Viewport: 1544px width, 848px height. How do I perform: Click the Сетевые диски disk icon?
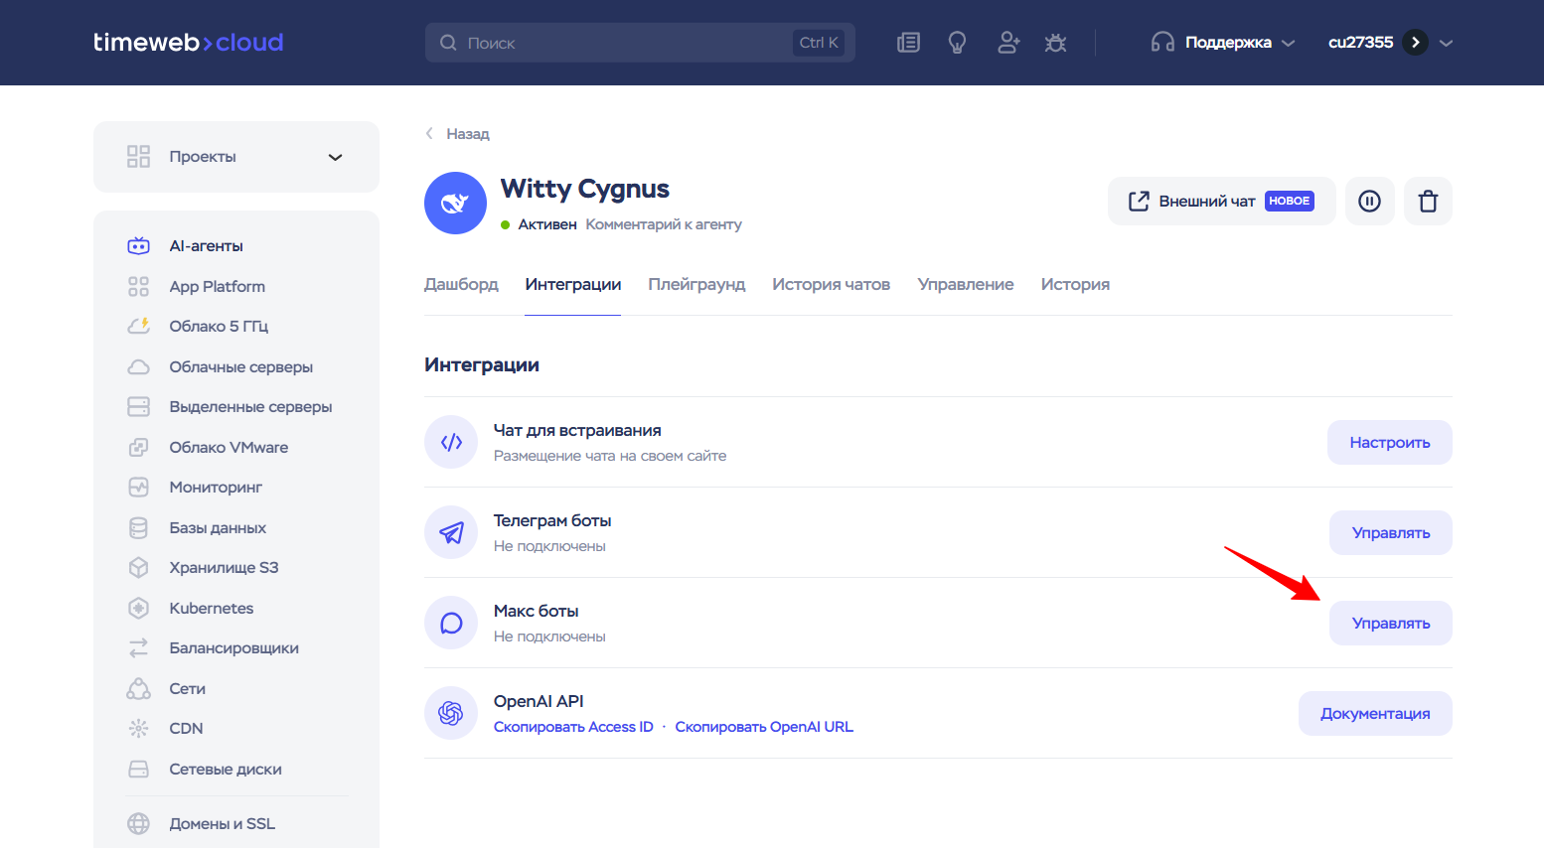pyautogui.click(x=139, y=769)
